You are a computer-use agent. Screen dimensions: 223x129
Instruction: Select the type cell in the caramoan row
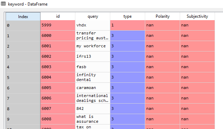click(127, 88)
